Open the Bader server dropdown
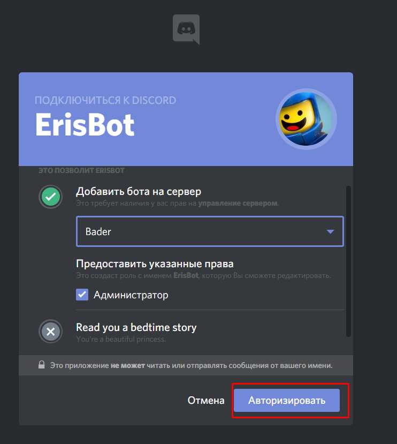 pos(210,231)
